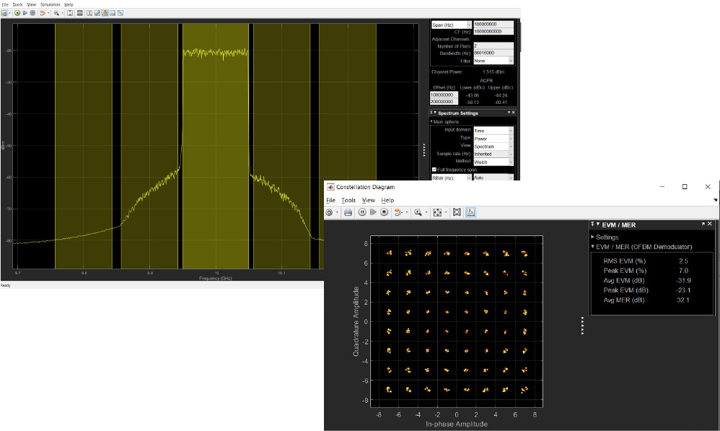
Task: Collapse the Main options section in Spectrum Settings
Action: pyautogui.click(x=431, y=121)
